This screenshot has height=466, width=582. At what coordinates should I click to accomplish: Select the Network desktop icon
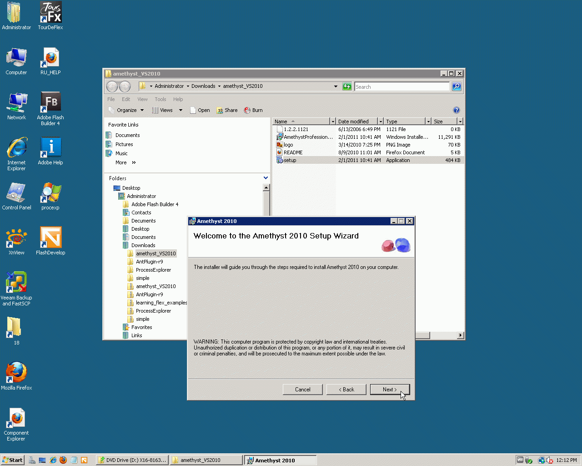coord(16,106)
